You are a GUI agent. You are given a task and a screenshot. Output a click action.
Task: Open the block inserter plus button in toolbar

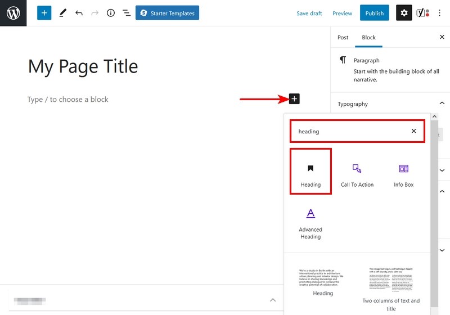(44, 13)
